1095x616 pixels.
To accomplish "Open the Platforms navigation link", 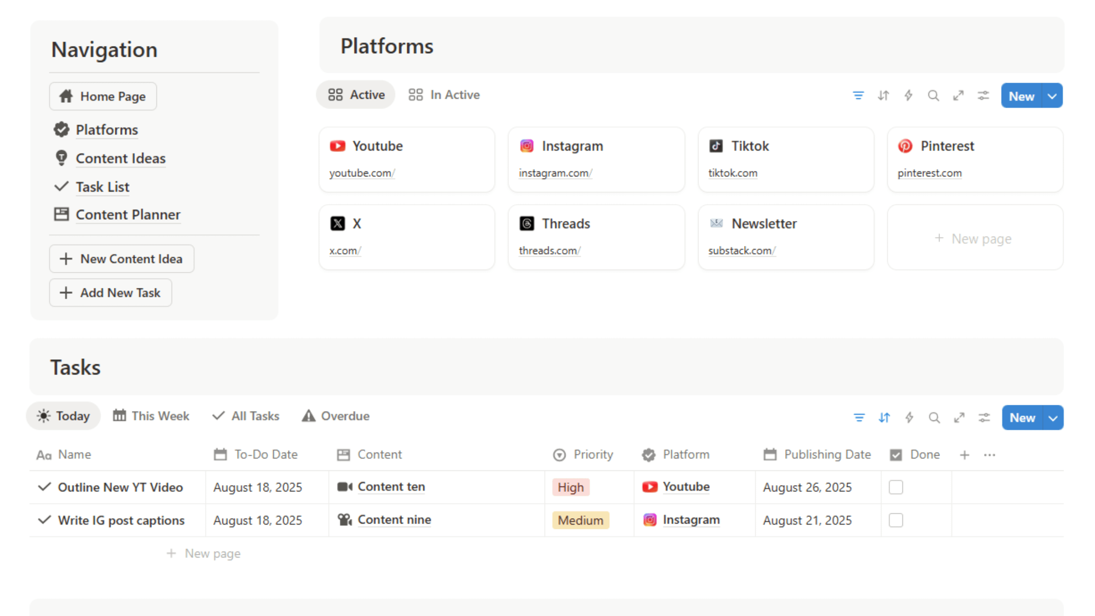I will tap(107, 130).
